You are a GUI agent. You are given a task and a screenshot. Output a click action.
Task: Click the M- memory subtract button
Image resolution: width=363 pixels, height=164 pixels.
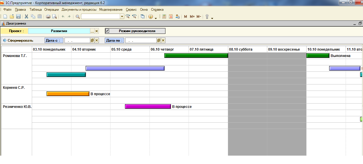[199, 16]
